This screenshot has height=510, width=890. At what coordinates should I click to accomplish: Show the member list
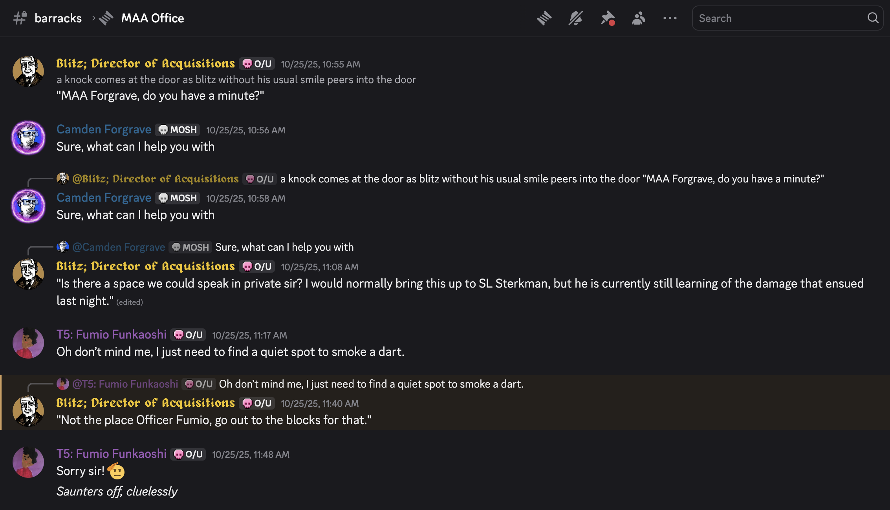pyautogui.click(x=639, y=18)
